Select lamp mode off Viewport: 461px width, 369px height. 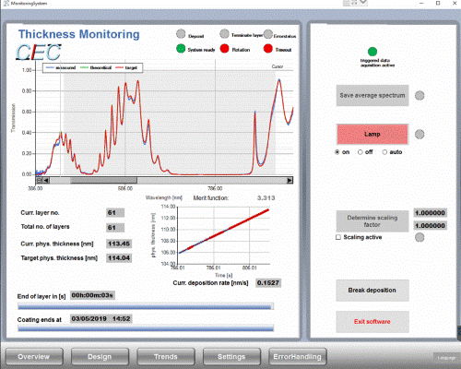point(361,152)
